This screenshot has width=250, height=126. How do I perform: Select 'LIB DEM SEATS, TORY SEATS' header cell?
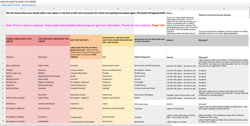pos(118,40)
